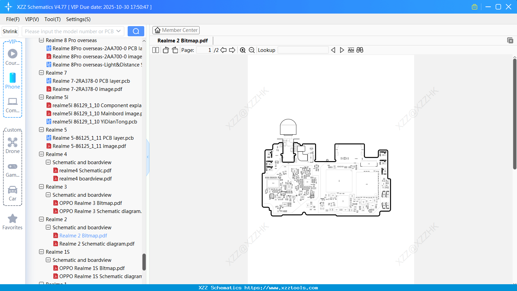This screenshot has height=291, width=517.
Task: Collapse Schematic and boardview under Realme 2
Action: point(48,228)
